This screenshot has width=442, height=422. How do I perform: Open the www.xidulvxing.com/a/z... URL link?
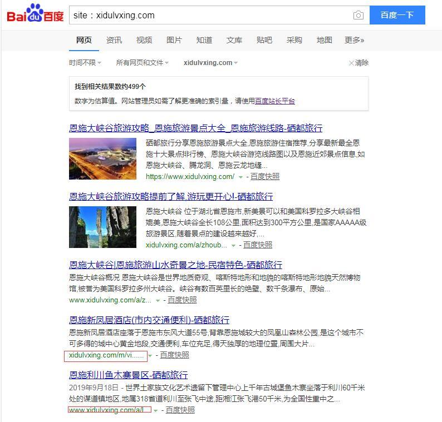pos(110,300)
